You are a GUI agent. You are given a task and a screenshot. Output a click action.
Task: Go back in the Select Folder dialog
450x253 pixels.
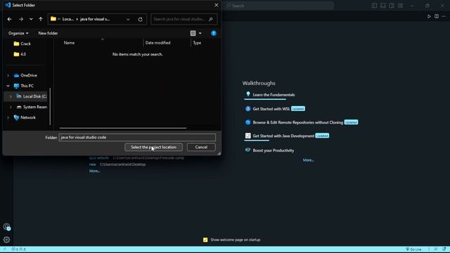[x=9, y=19]
